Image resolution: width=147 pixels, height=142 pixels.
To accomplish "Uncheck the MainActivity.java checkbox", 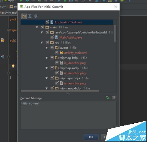I will tap(52, 37).
